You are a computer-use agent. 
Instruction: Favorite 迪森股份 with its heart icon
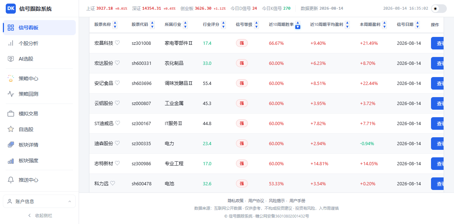(117, 143)
